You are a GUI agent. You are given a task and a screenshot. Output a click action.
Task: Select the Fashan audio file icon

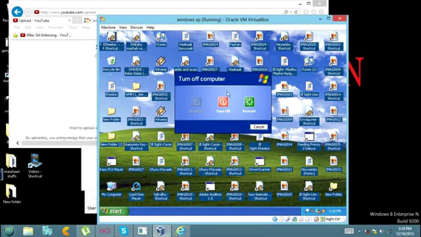(x=235, y=39)
